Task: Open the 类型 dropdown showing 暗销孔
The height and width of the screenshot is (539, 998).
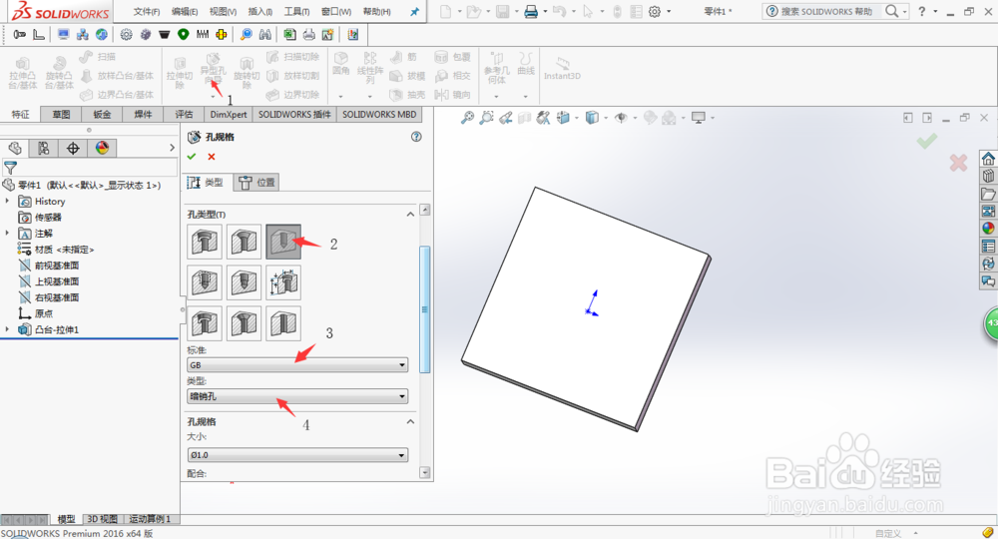Action: 297,396
